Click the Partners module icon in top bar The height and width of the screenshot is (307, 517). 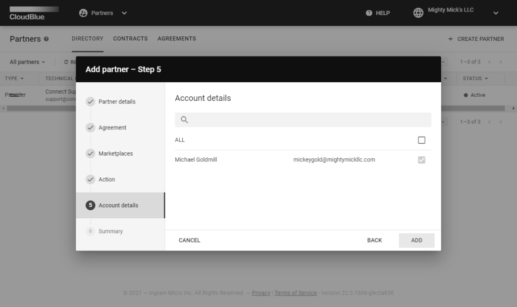click(x=82, y=13)
